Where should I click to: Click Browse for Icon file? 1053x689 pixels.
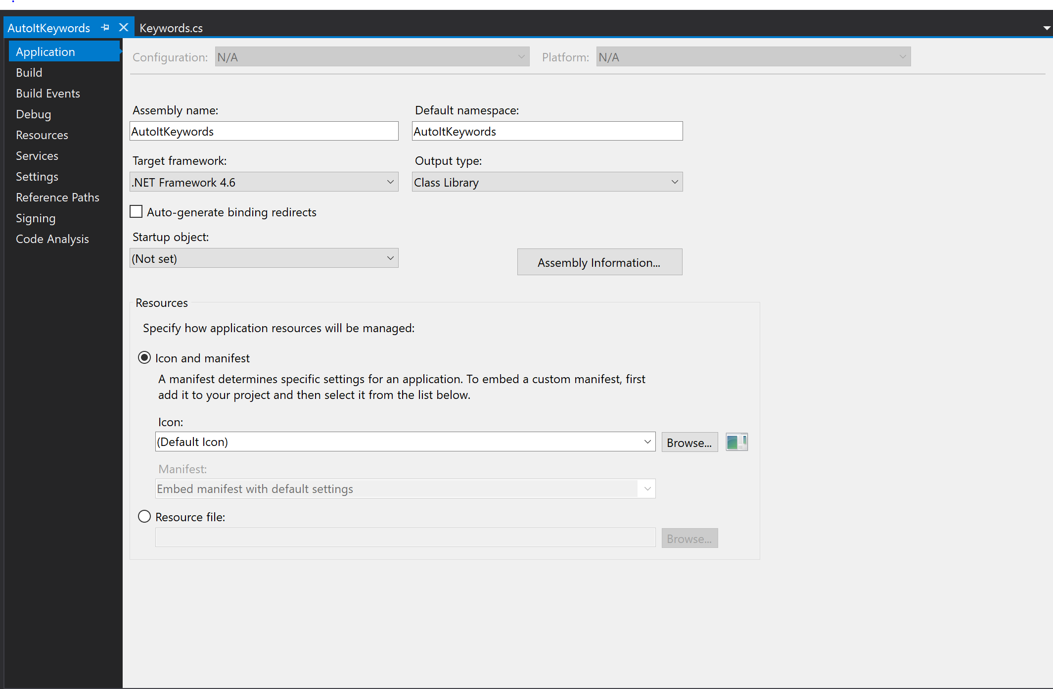pos(687,442)
